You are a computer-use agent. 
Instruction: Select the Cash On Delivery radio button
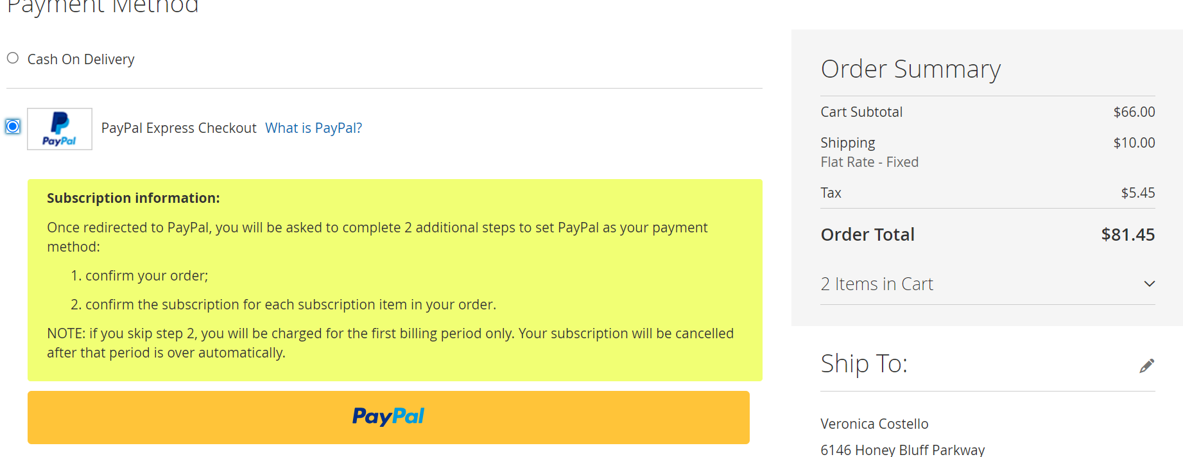coord(13,58)
